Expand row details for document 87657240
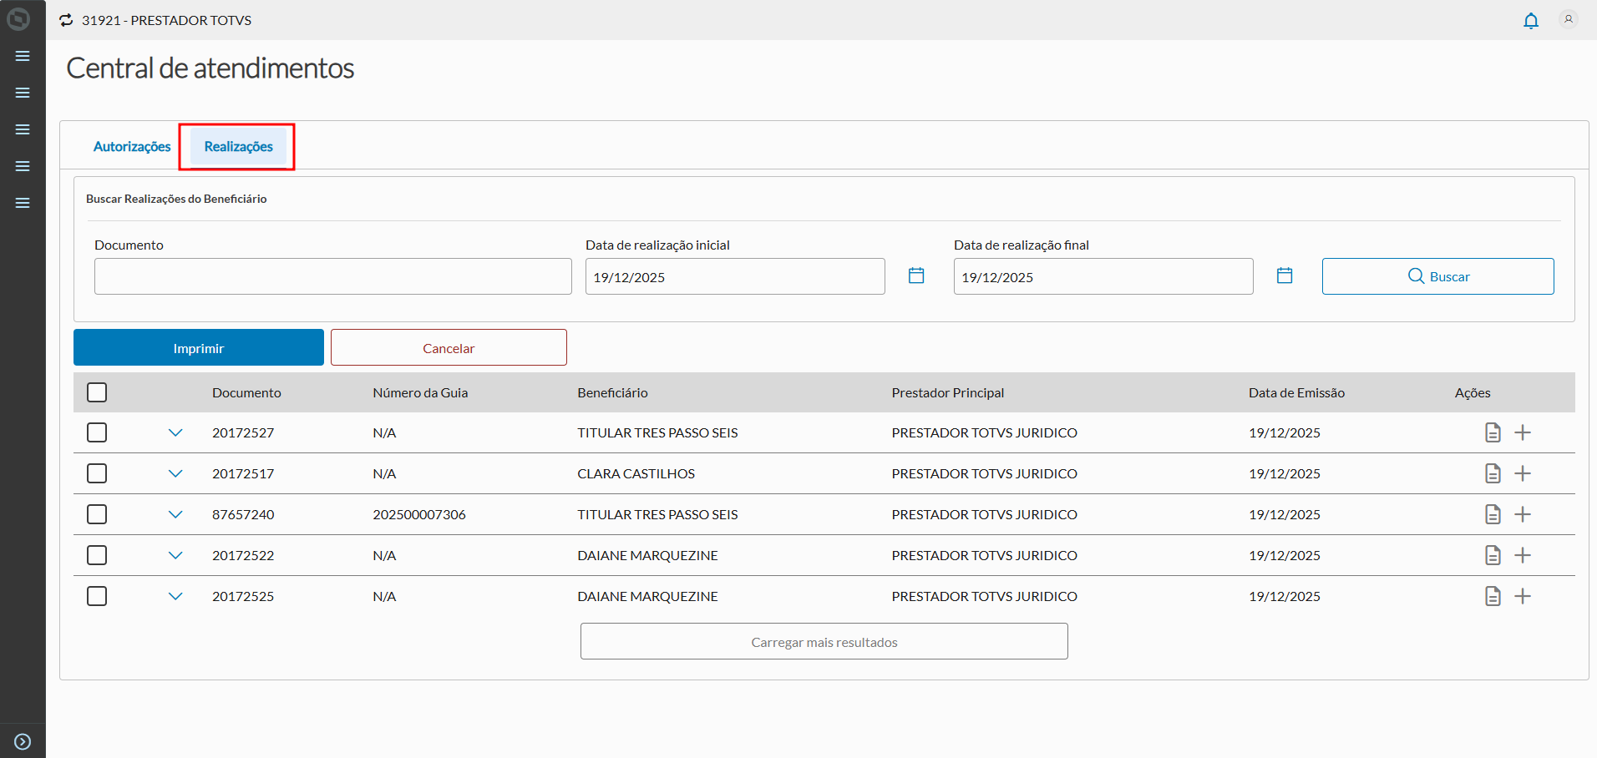Screen dimensions: 1597x758 point(175,514)
